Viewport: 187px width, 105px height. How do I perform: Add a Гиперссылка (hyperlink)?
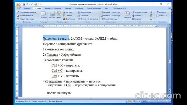(x=84, y=12)
